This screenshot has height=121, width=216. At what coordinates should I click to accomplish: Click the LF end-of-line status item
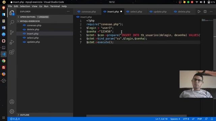point(193,119)
